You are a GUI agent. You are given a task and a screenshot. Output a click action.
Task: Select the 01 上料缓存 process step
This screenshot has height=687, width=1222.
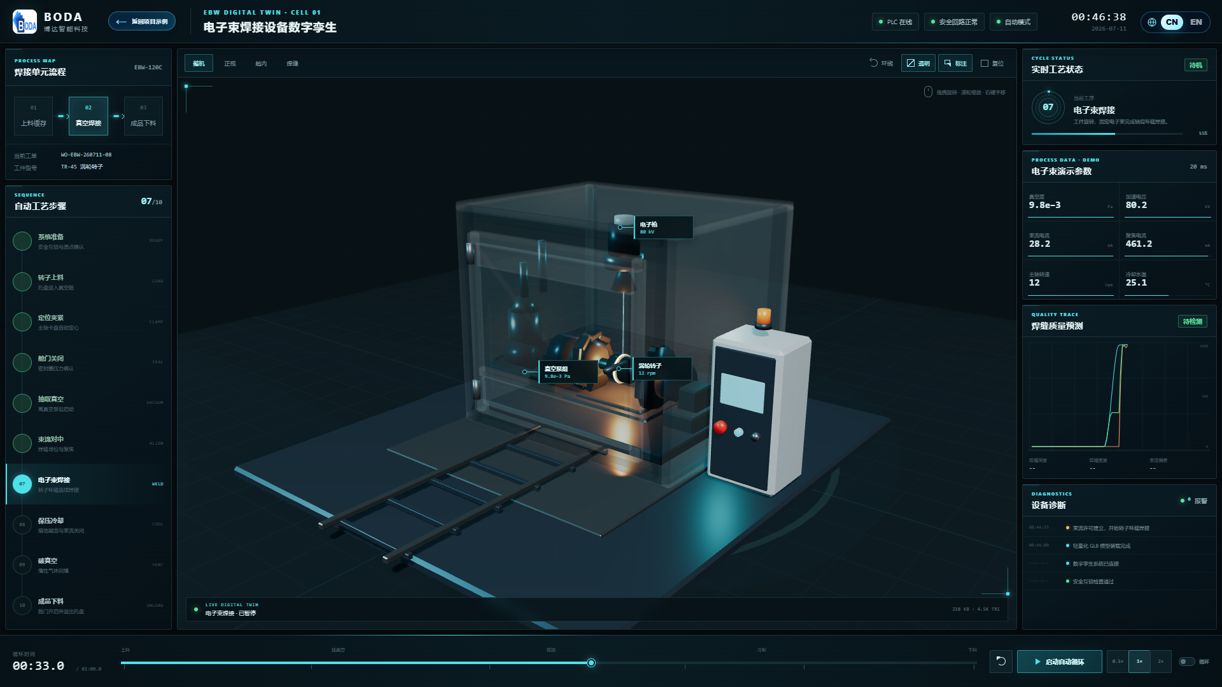pos(34,116)
